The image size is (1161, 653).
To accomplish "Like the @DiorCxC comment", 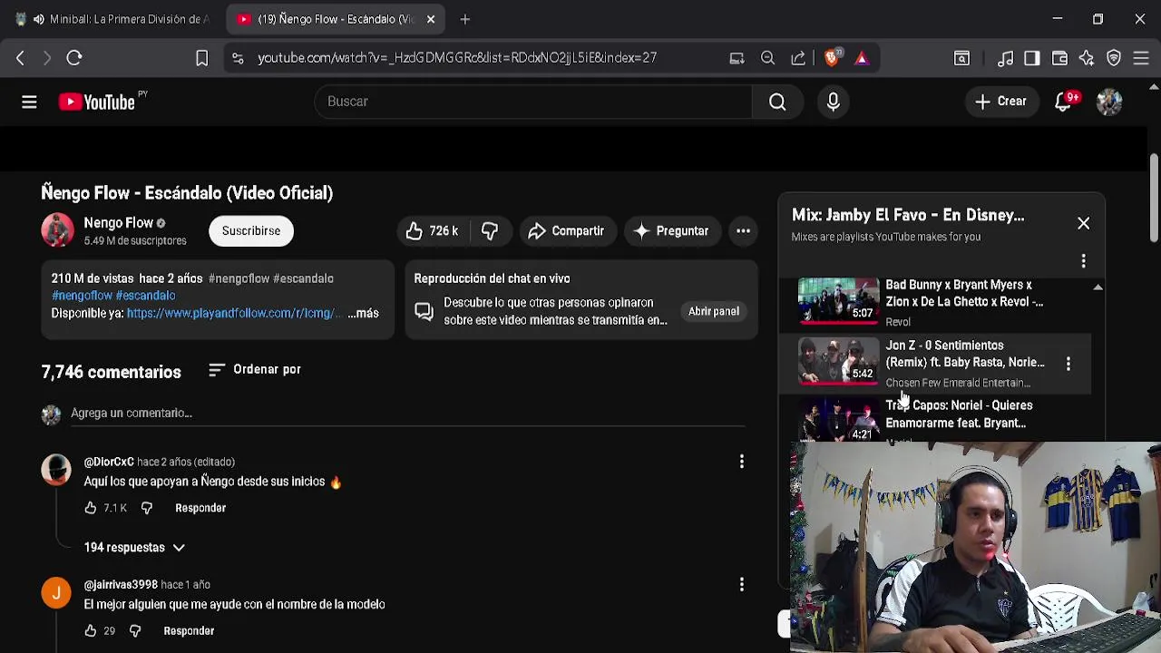I will (90, 508).
